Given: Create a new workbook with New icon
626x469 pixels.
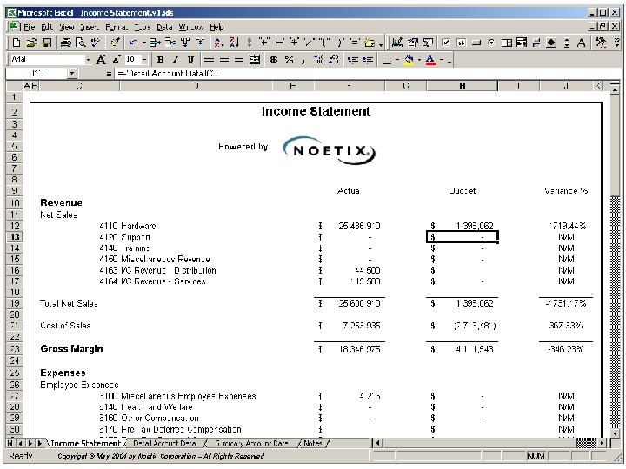Looking at the screenshot, I should coord(17,43).
